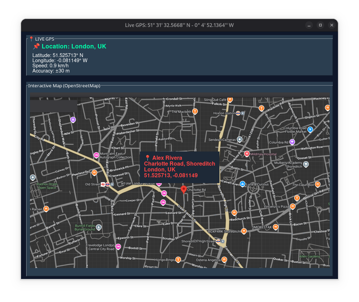
Task: Click the Hijingo Bingo bar marker
Action: coord(178,259)
